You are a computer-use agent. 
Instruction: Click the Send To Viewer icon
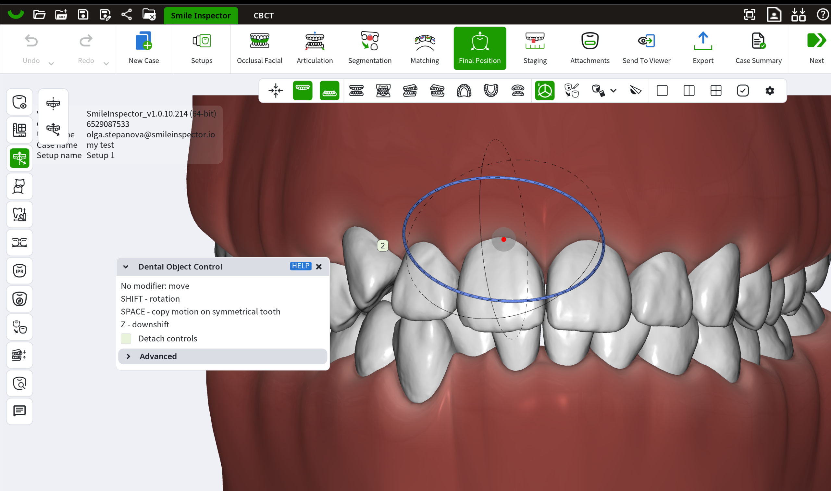pos(646,41)
